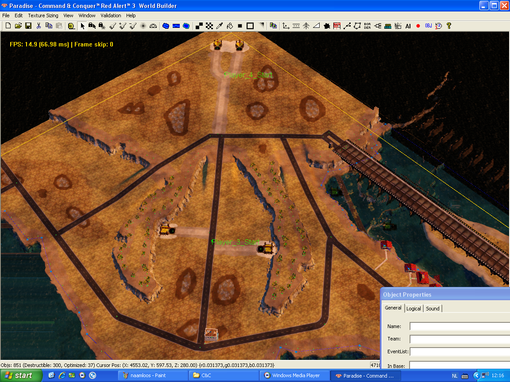Screen dimensions: 510x382
Task: Select the lake water tool
Action: [x=166, y=26]
